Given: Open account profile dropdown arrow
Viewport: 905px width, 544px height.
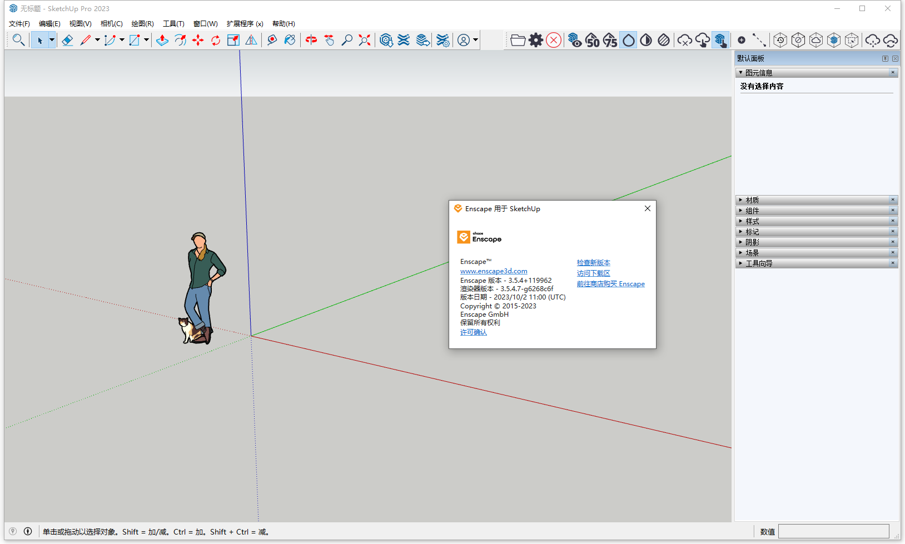Looking at the screenshot, I should tap(476, 40).
